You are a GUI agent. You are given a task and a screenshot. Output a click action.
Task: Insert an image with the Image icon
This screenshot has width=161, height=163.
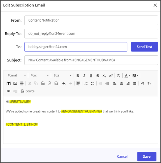point(15,83)
